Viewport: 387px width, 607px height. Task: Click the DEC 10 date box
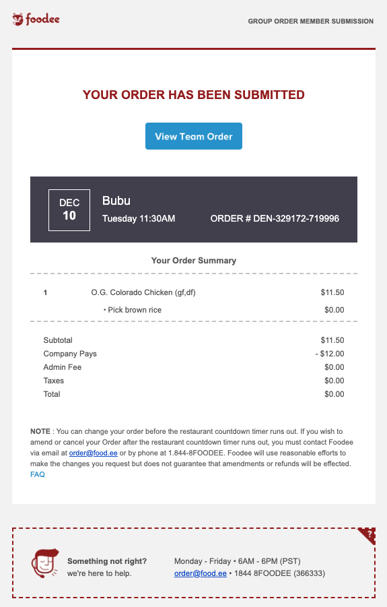tap(69, 210)
